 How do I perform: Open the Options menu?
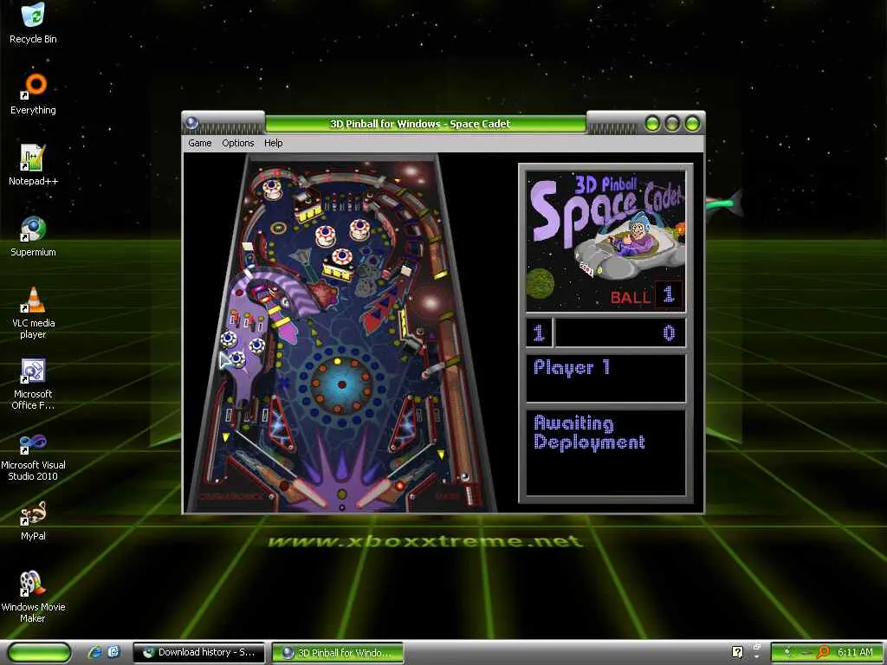pyautogui.click(x=237, y=143)
